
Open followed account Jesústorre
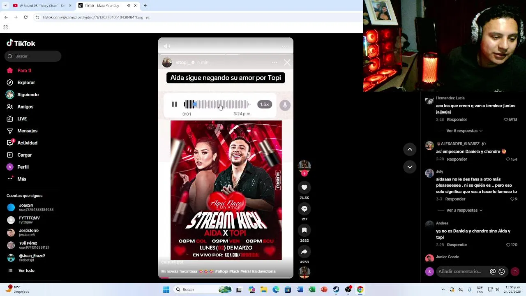(x=23, y=233)
